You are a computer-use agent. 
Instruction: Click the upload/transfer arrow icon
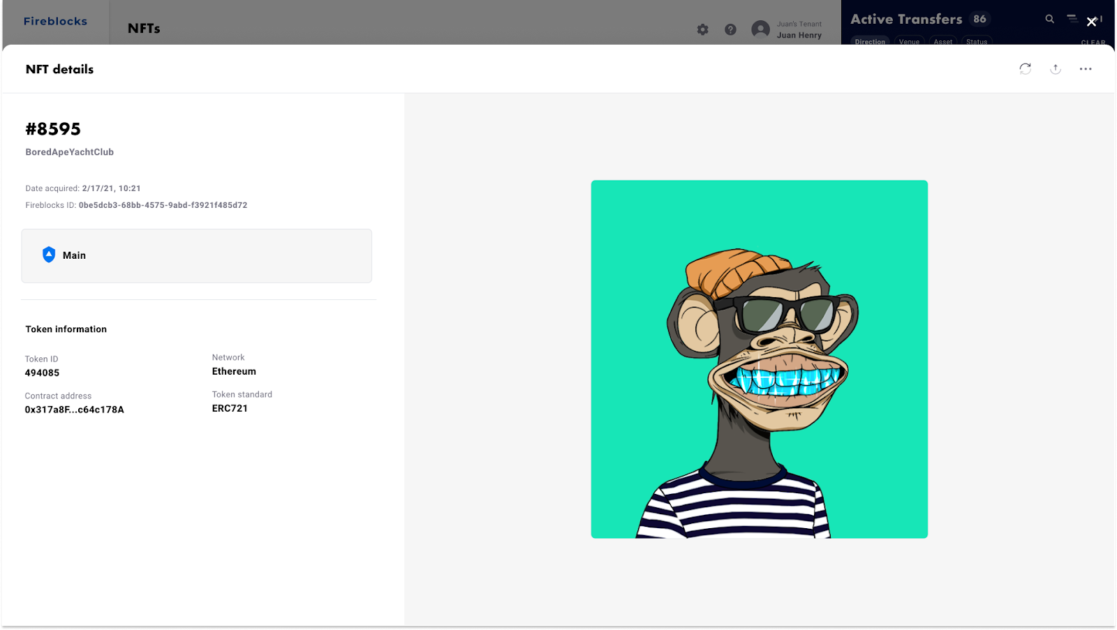coord(1056,68)
